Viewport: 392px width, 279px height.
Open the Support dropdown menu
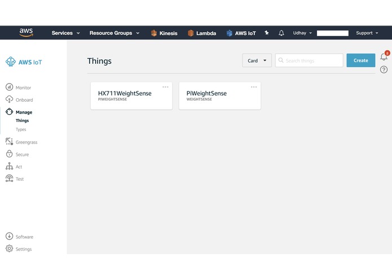(x=367, y=33)
